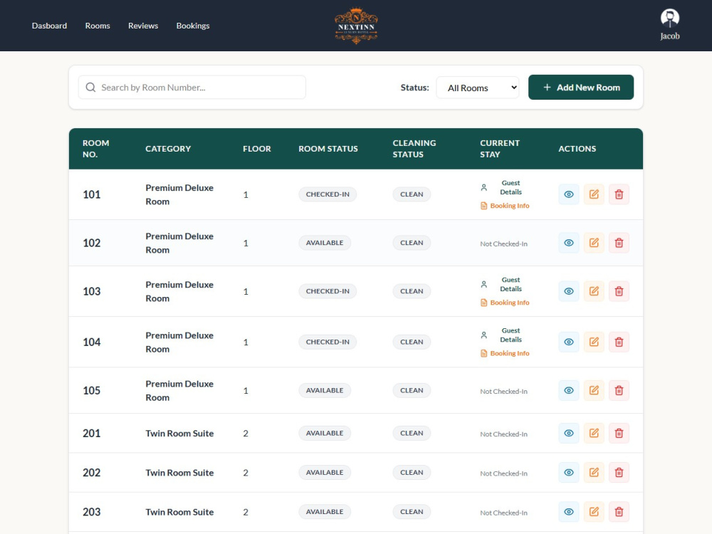The width and height of the screenshot is (712, 534).
Task: Click the Add New Room button
Action: point(581,87)
